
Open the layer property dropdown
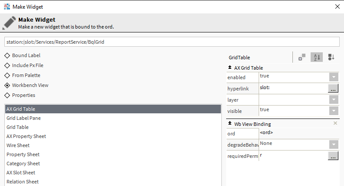point(333,99)
